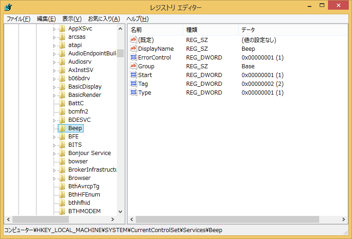The image size is (352, 239).
Task: Expand the Bonjour Service node
Action: 54,153
